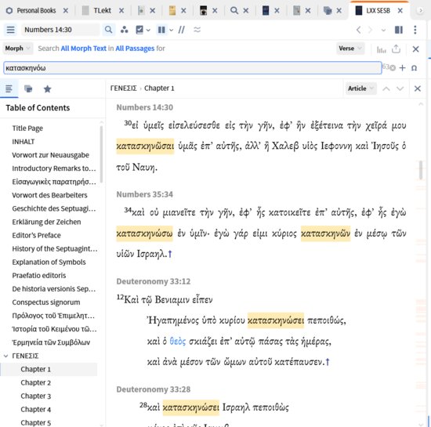Open Editor's Preface entry

coord(36,235)
